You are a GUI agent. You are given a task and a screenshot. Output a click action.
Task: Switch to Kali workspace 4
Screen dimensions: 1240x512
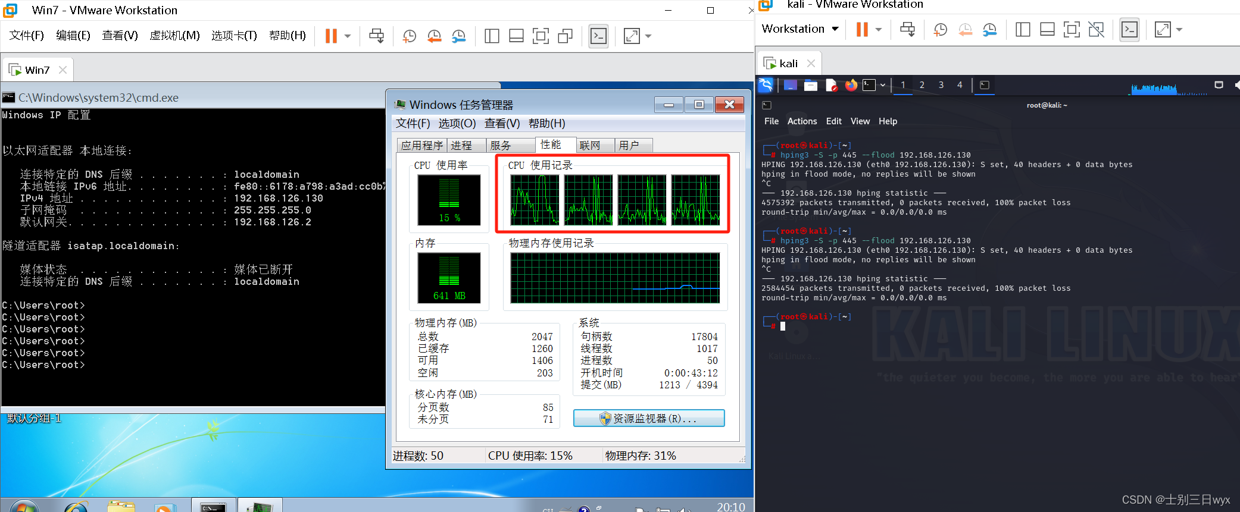point(960,85)
